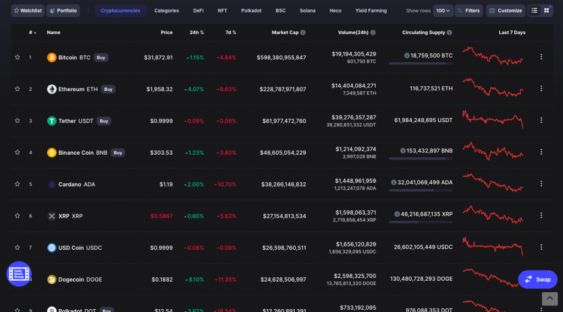Click info icon beside ADA circulating supply
The height and width of the screenshot is (312, 563).
394,182
